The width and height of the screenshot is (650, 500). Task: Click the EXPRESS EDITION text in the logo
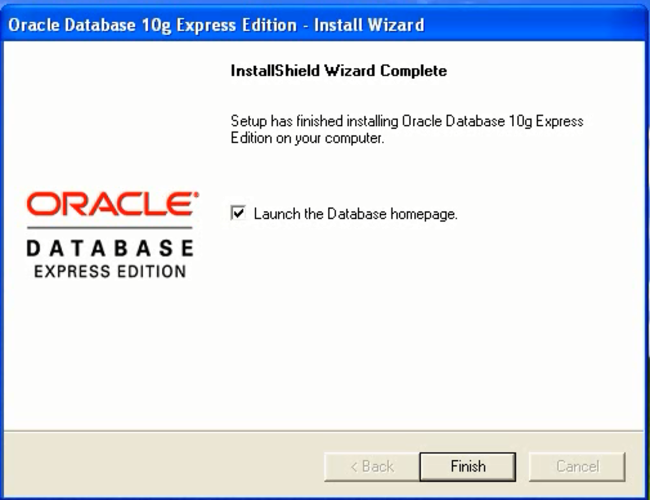click(x=110, y=271)
